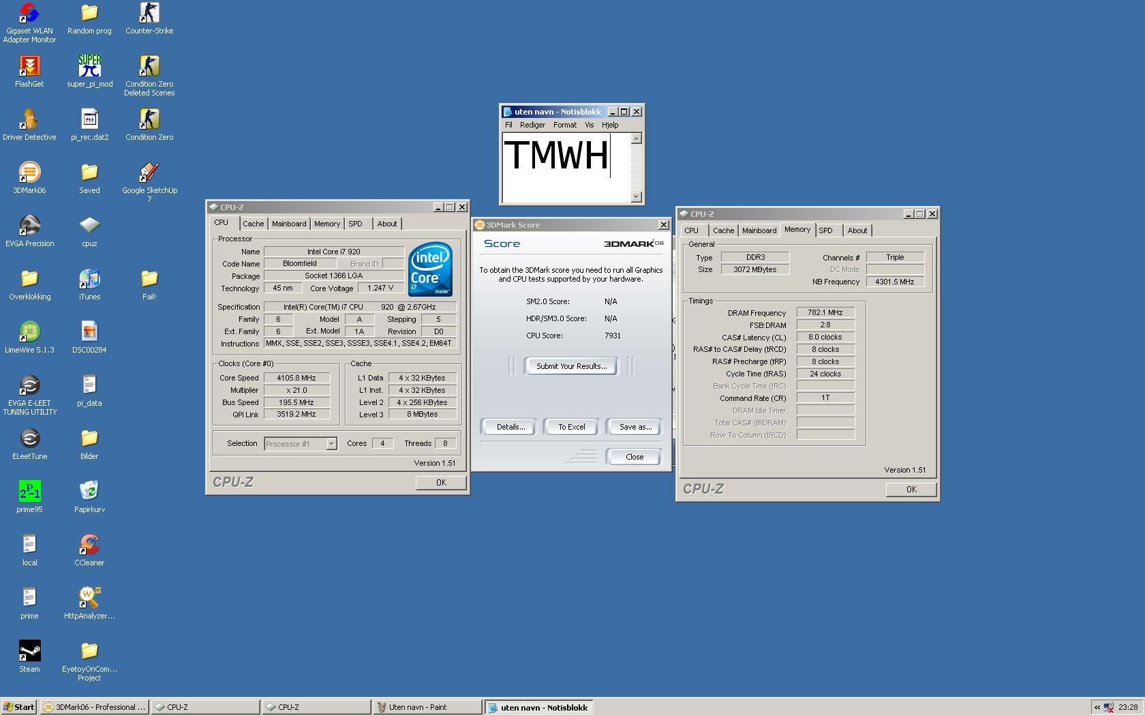This screenshot has width=1145, height=716.
Task: Open Hjelp menu in Notisblokk
Action: pos(610,125)
